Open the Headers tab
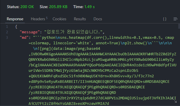Screen dimensions: 180x106 pos(39,19)
